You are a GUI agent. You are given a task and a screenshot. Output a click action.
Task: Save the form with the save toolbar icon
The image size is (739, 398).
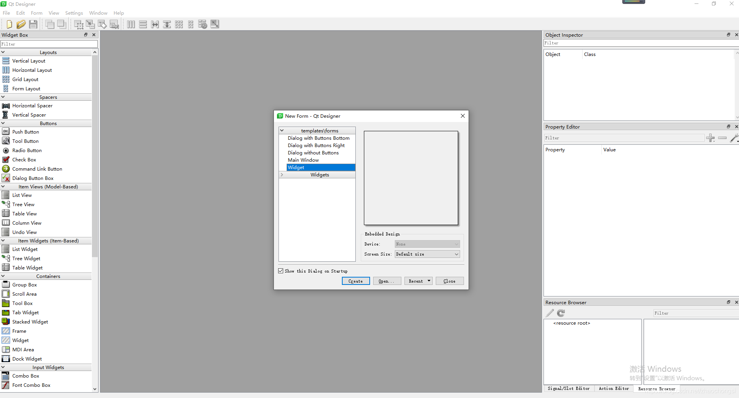pyautogui.click(x=33, y=24)
